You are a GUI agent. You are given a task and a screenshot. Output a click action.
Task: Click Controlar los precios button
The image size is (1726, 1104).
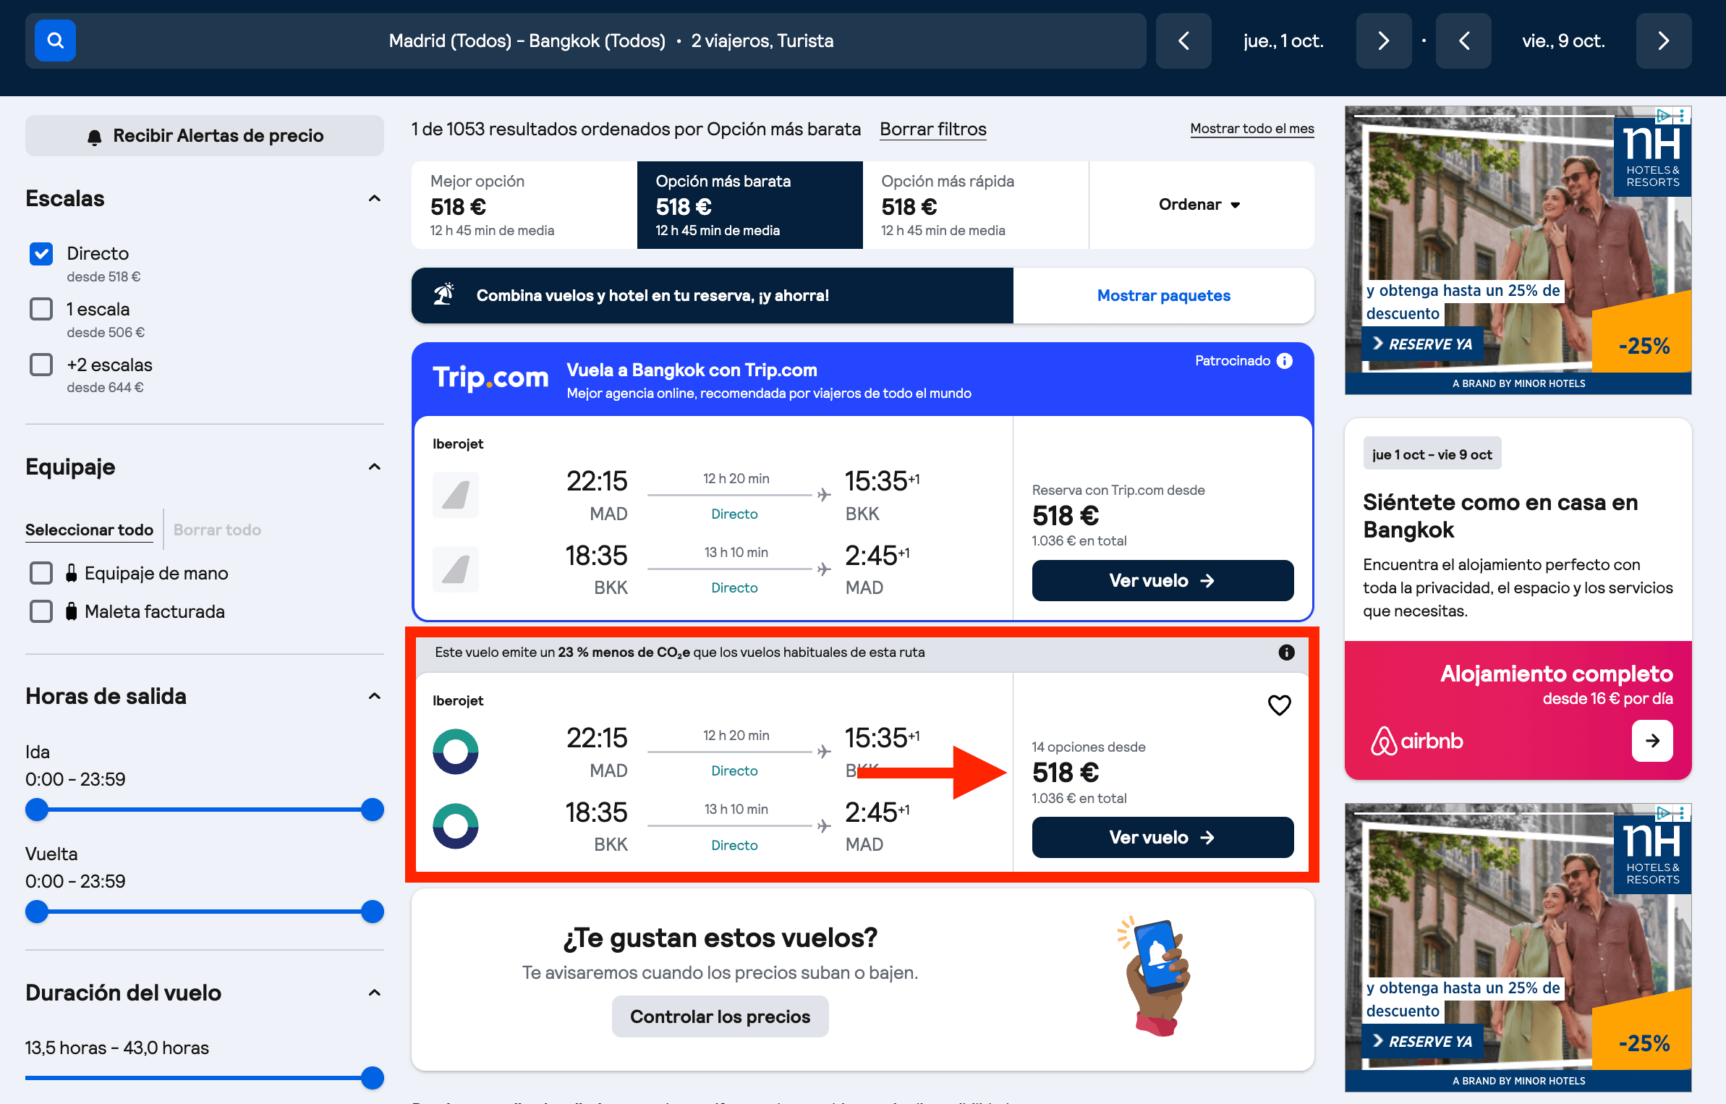tap(720, 1016)
